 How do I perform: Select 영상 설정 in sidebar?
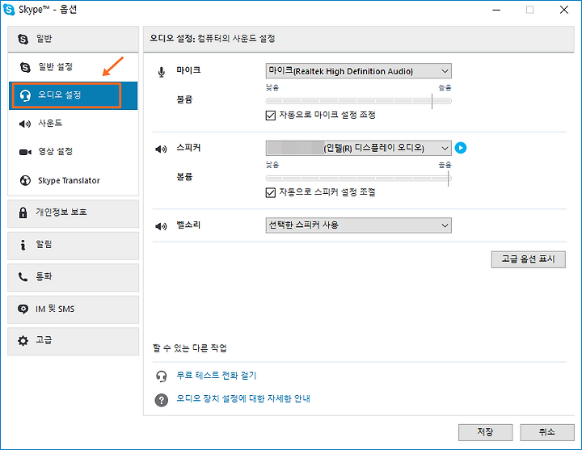73,152
